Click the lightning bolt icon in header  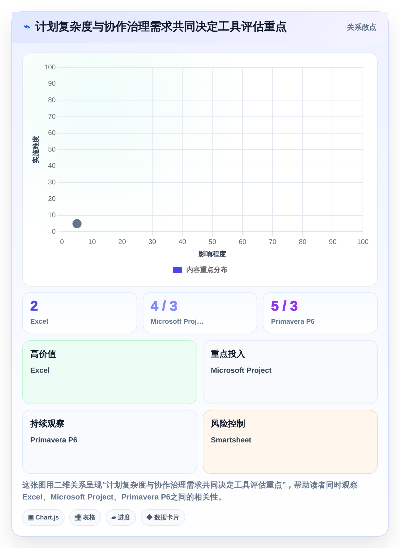click(x=27, y=27)
